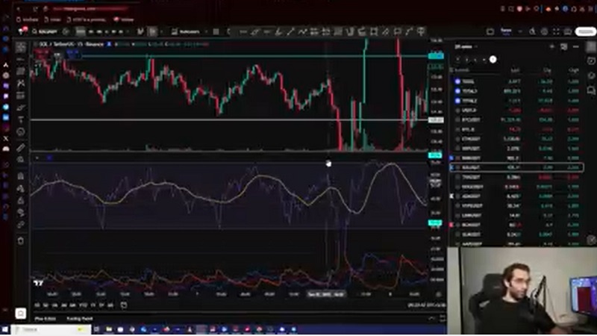The width and height of the screenshot is (597, 336).
Task: Open the text annotation tool
Action: point(21,119)
